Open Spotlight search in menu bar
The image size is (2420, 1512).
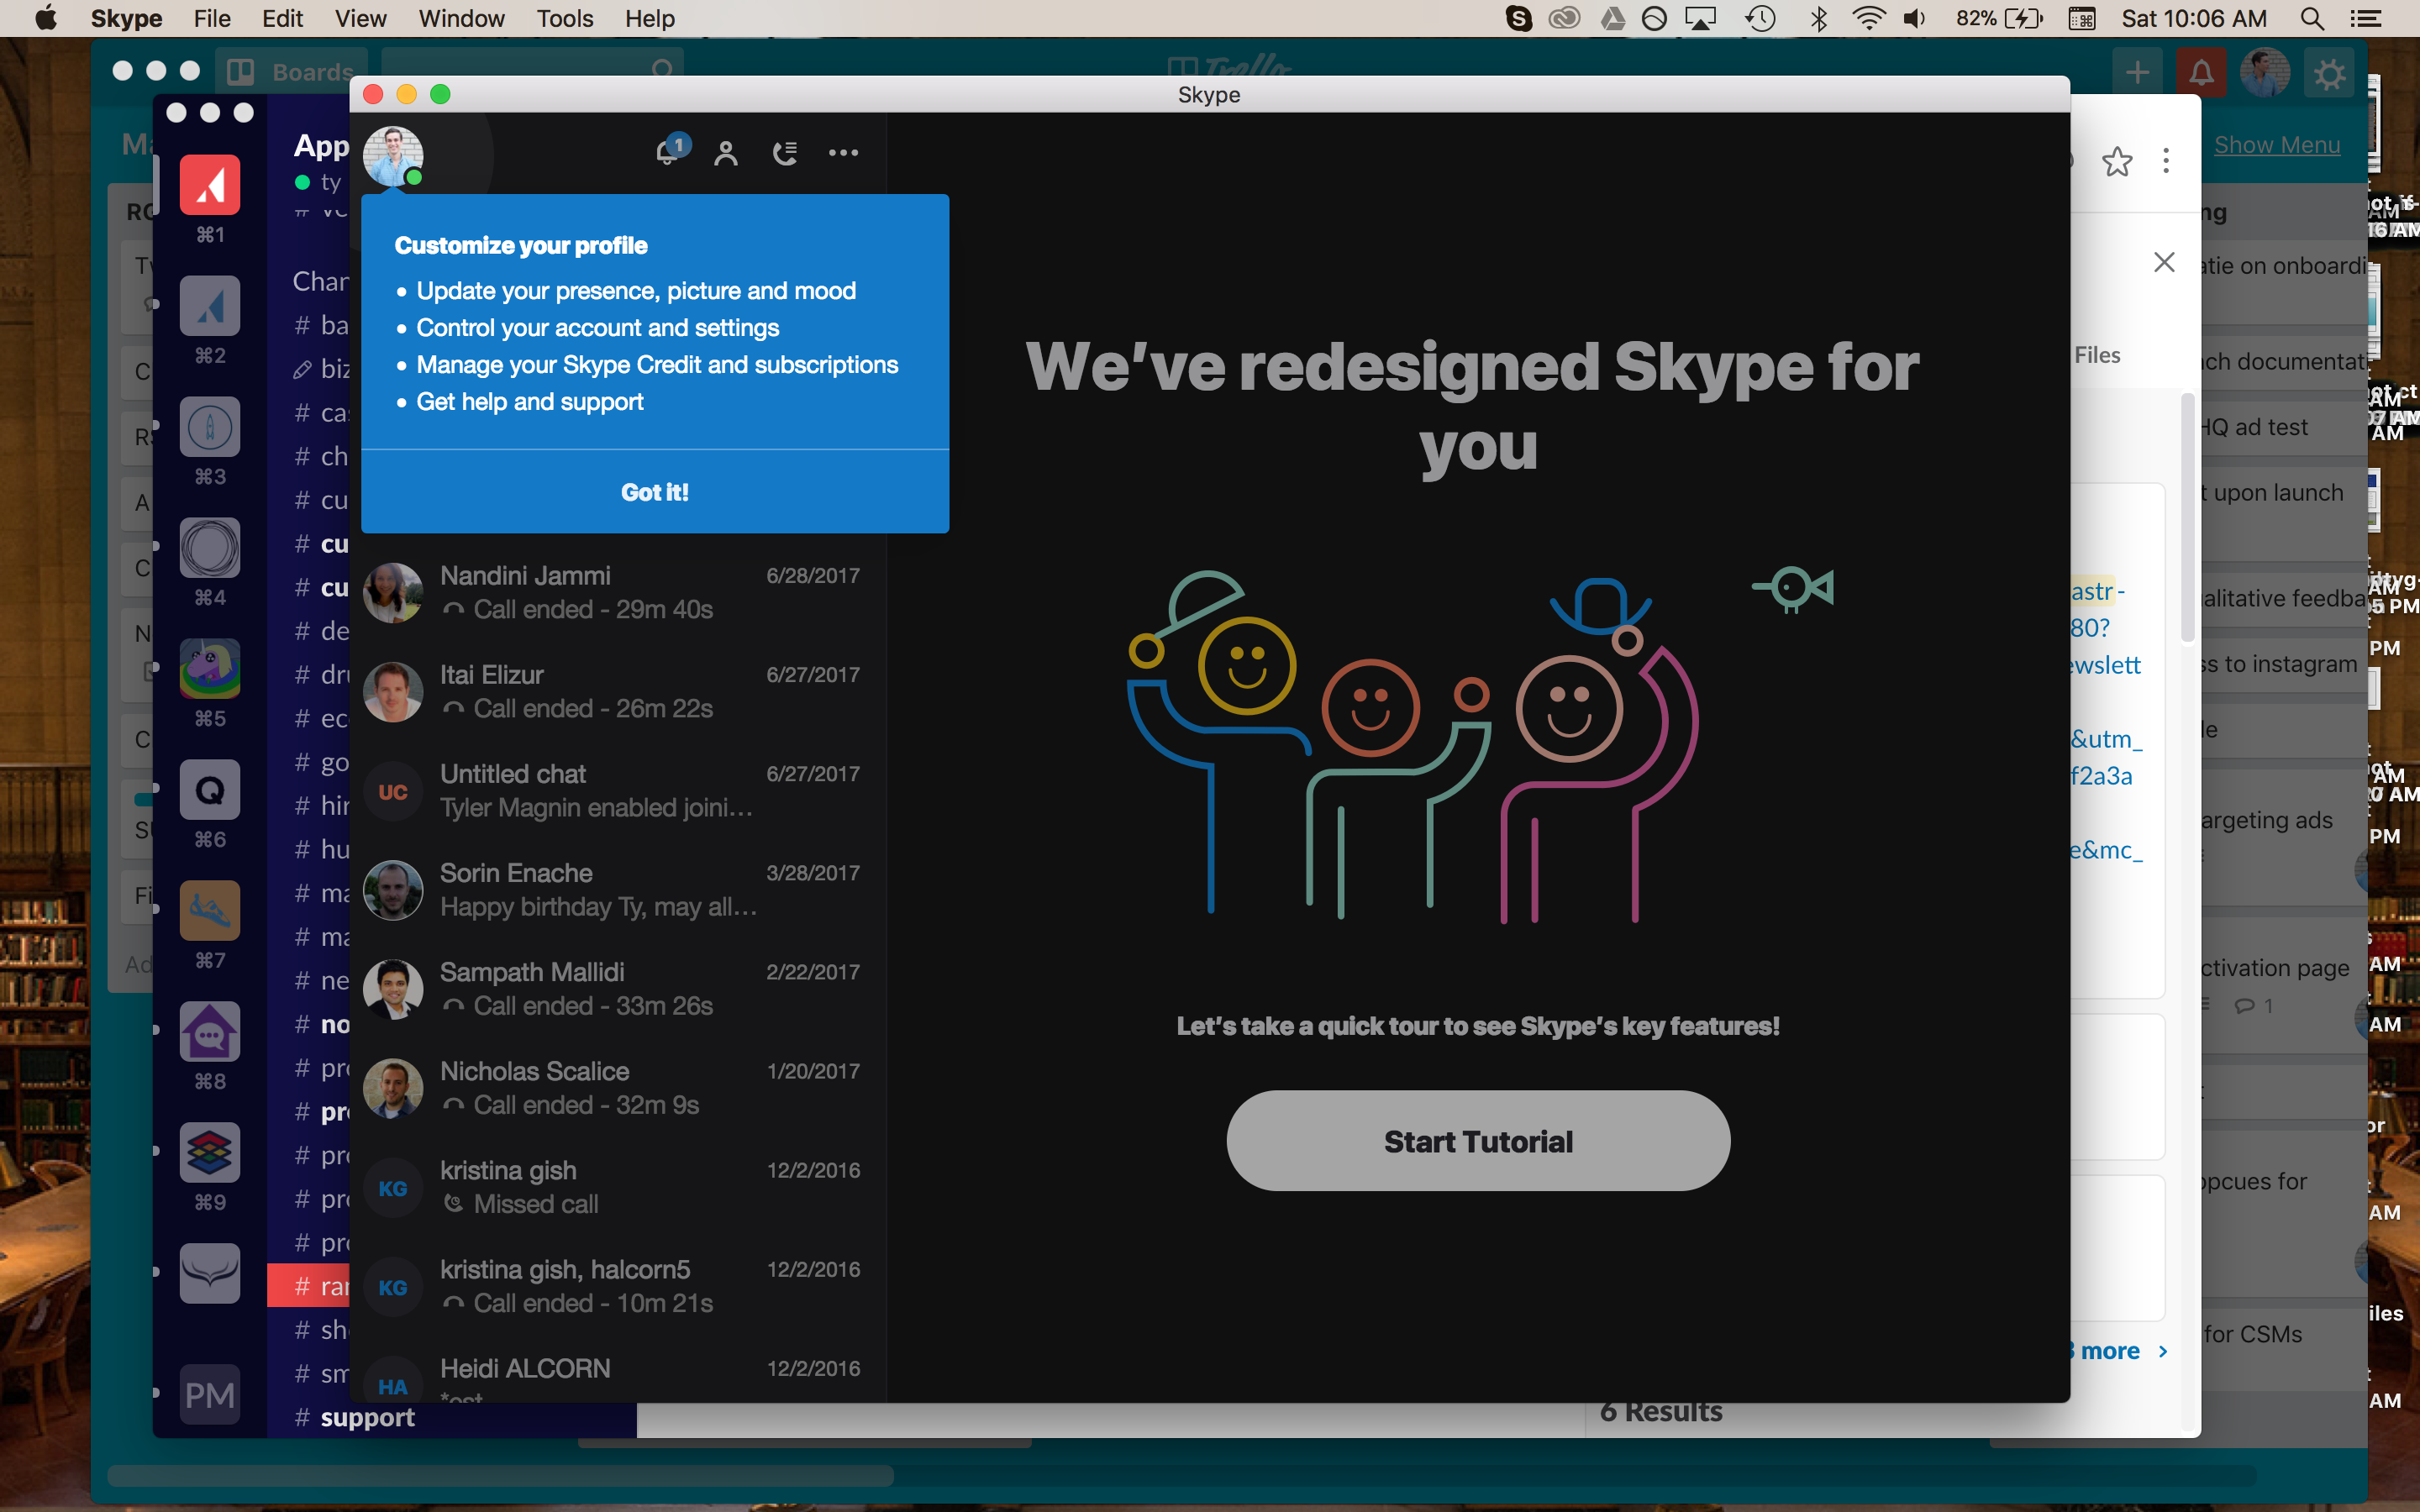tap(2311, 18)
